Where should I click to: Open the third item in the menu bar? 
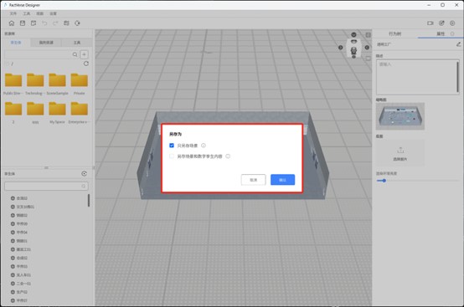[40, 13]
